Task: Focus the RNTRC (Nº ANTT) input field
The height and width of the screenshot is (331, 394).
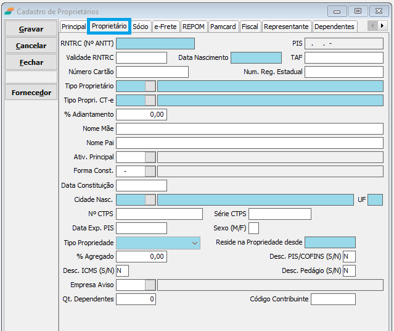Action: click(155, 43)
